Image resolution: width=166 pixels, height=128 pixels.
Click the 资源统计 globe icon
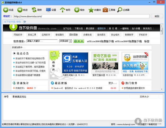(14, 83)
